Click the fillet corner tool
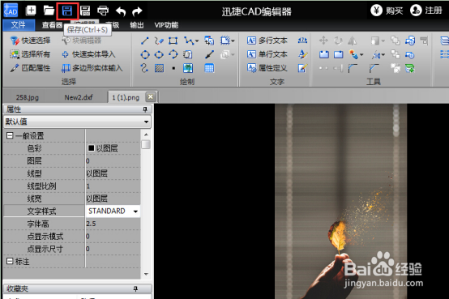Viewport: 449px width, 299px height. (353, 68)
